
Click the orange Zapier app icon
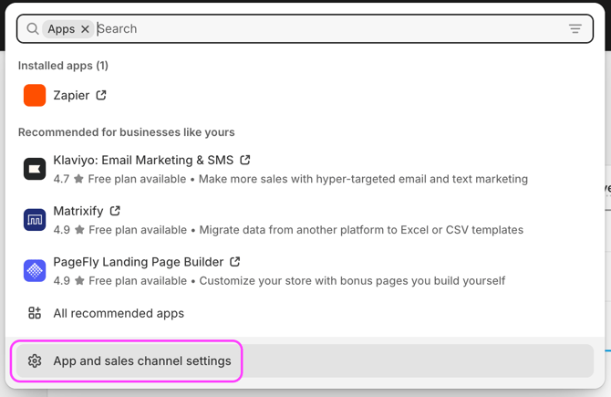tap(35, 95)
